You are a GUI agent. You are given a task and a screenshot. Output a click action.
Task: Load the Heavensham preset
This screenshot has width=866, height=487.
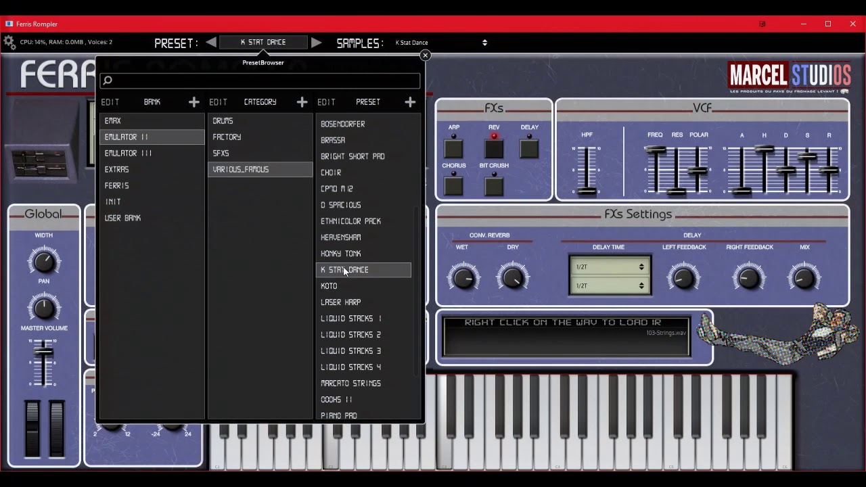pos(364,237)
